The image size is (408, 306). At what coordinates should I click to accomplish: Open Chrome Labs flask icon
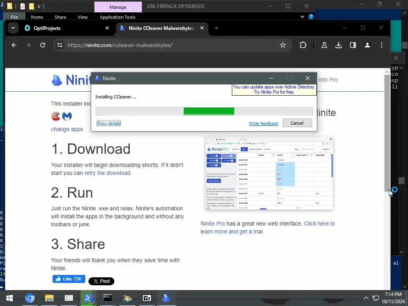pos(324,45)
